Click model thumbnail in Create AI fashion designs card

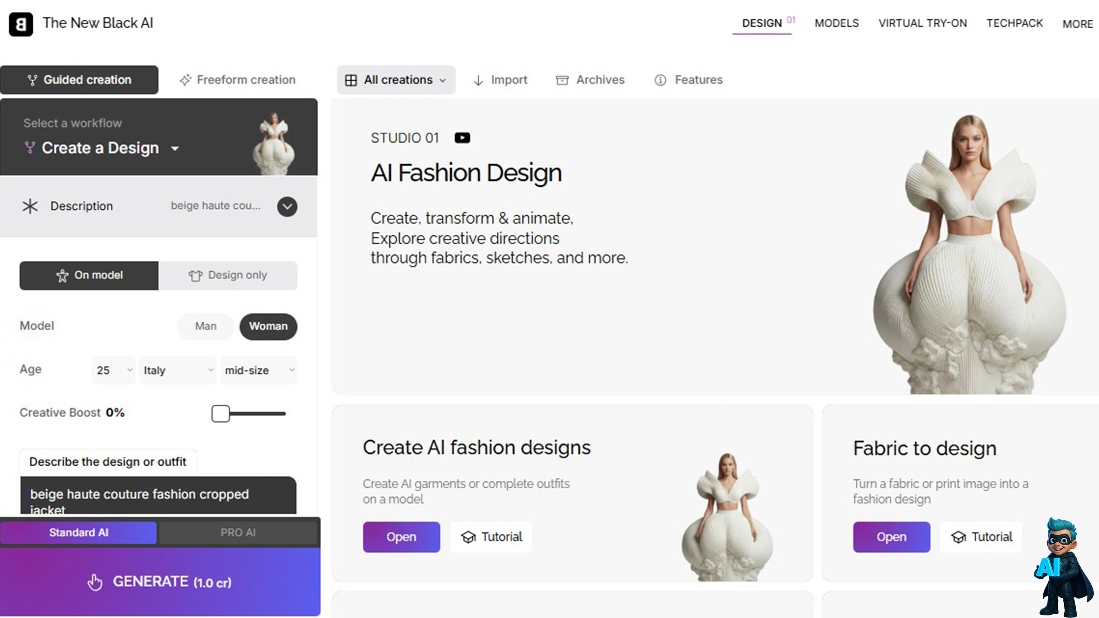click(x=728, y=517)
